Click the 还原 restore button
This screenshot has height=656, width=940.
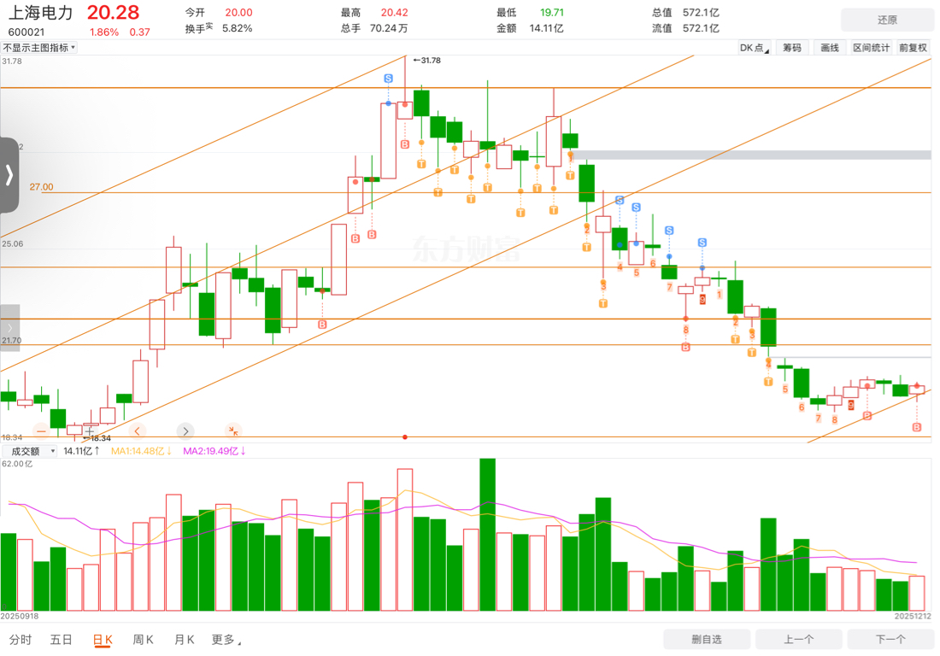[887, 20]
